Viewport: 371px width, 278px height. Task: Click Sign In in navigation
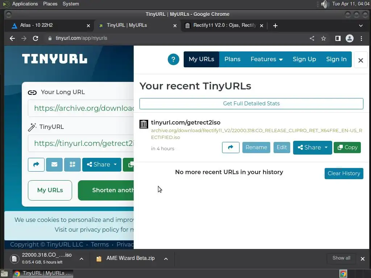(336, 59)
